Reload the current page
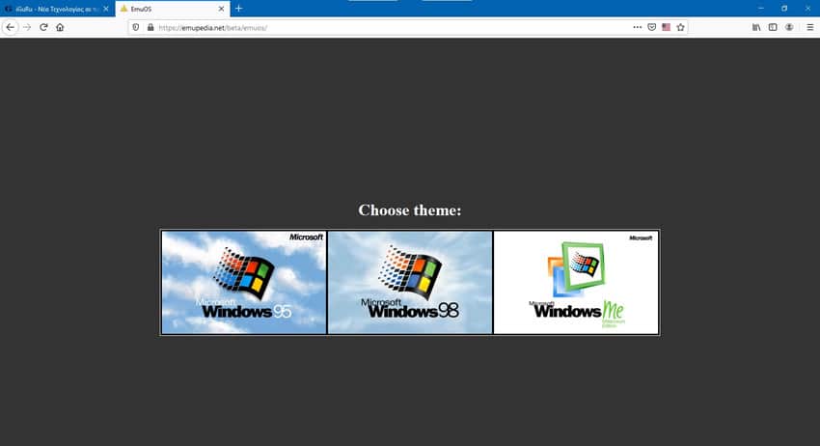 pyautogui.click(x=44, y=27)
